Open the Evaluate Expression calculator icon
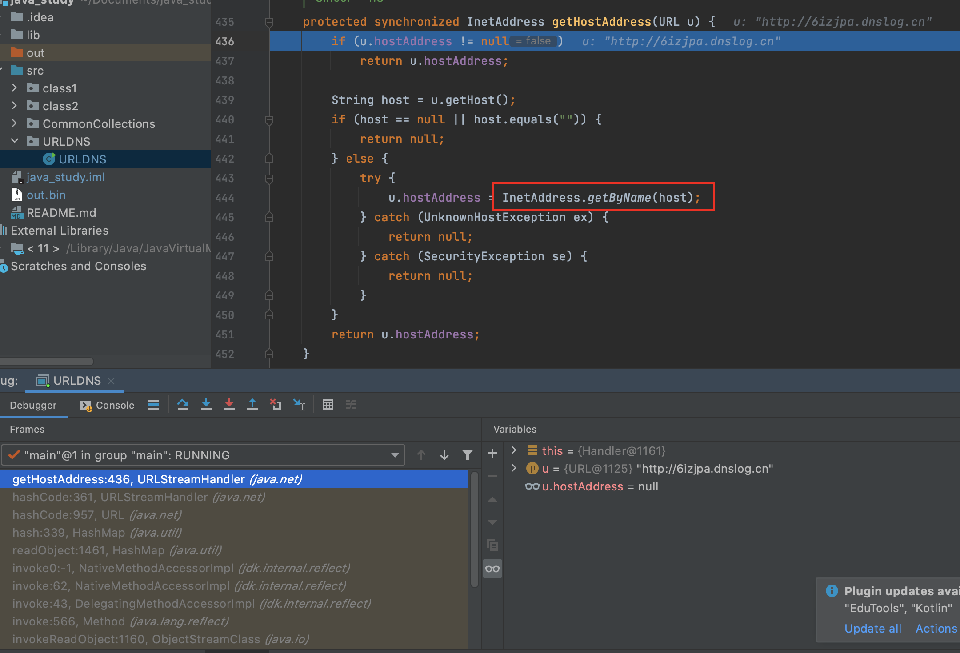Viewport: 960px width, 653px height. [328, 404]
